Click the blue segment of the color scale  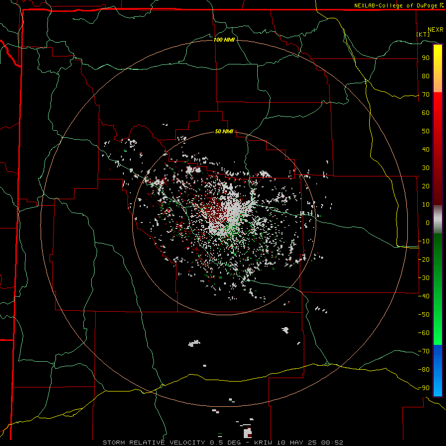(x=438, y=370)
